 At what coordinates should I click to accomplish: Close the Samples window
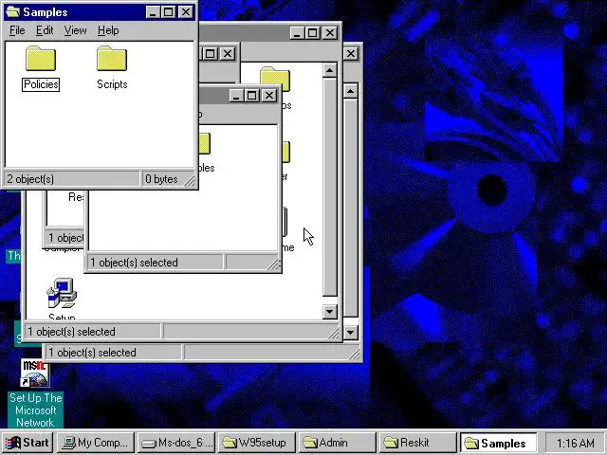pos(186,12)
